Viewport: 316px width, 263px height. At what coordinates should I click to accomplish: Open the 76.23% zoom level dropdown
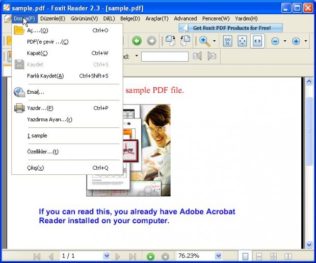(218, 256)
